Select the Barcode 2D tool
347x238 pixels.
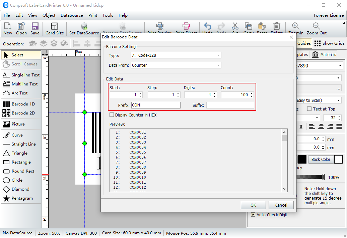pos(21,113)
